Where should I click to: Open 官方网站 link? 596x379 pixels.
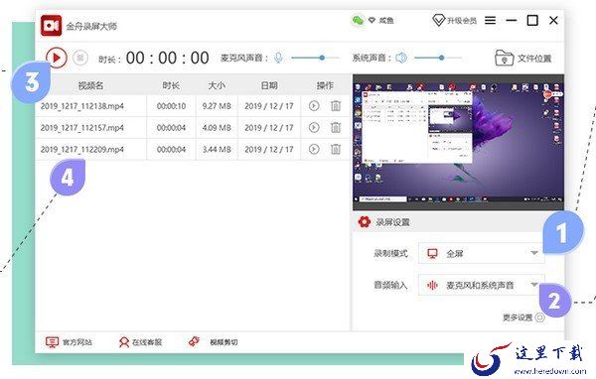tap(69, 342)
